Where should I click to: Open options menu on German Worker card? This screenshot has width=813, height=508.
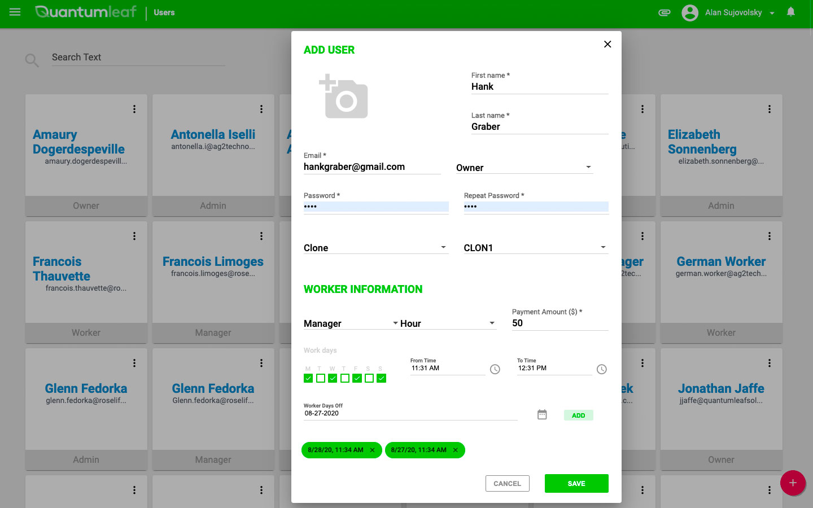[770, 236]
